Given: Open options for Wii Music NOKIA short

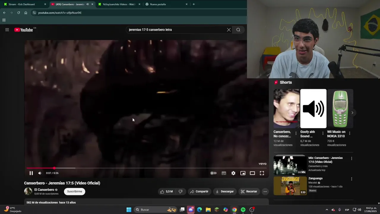Looking at the screenshot, I should (x=350, y=133).
